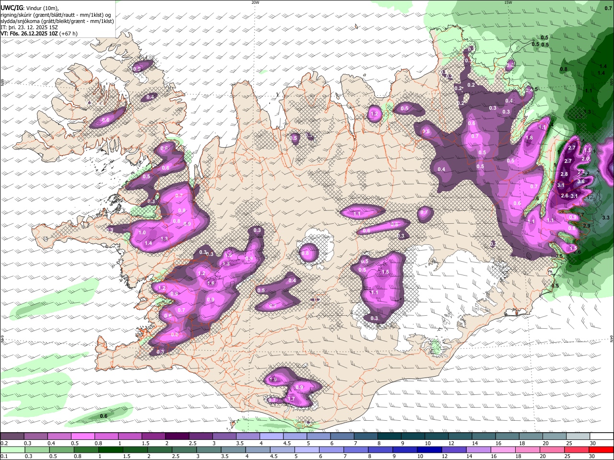
Task: Click the light lavender snow swatch between 4 and 4.5
Action: tap(272, 437)
